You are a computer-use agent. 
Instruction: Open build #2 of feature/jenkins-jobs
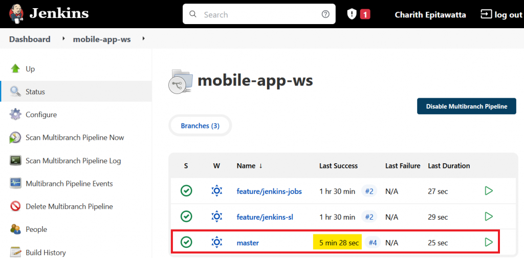[369, 191]
